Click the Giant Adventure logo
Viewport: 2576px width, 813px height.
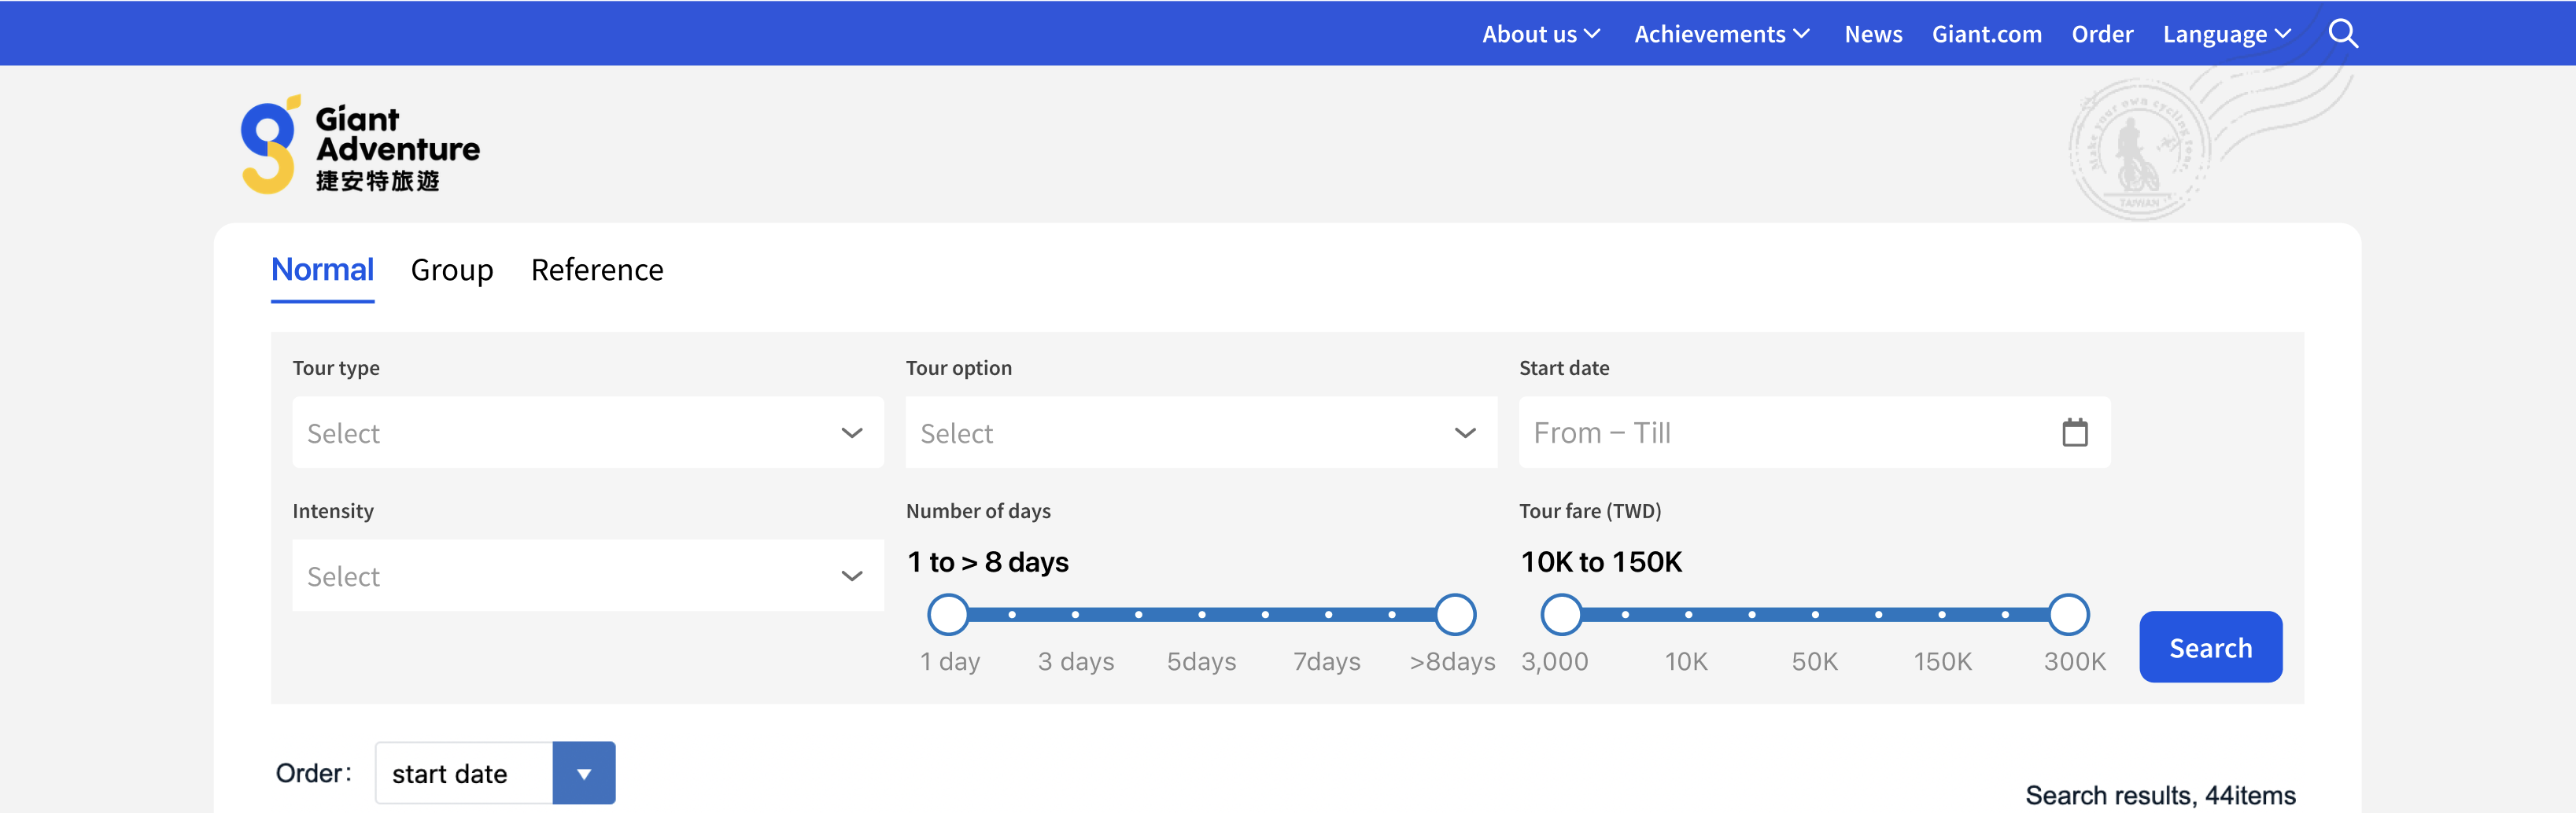pos(360,145)
